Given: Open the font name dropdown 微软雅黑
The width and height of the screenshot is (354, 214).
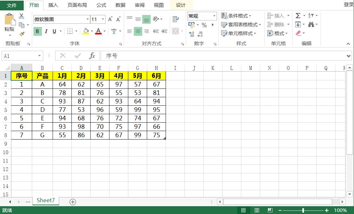Looking at the screenshot, I should tap(87, 20).
